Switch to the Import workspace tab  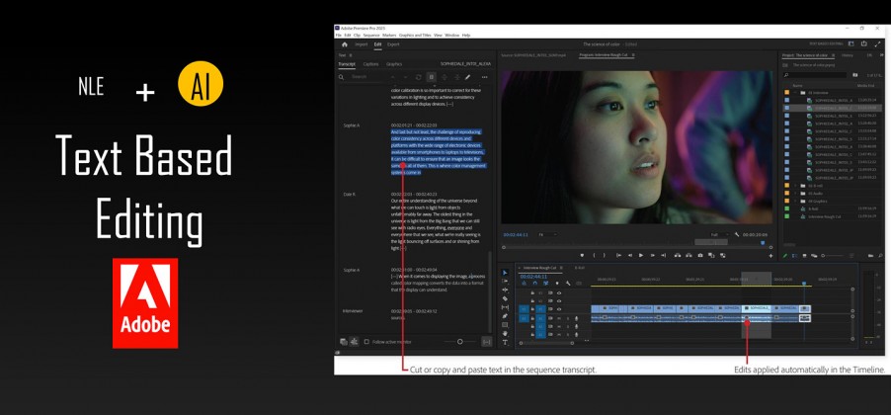click(362, 44)
